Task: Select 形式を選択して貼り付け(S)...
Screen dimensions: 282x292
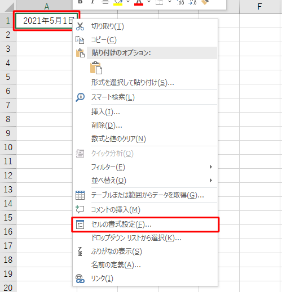Action: pyautogui.click(x=145, y=82)
